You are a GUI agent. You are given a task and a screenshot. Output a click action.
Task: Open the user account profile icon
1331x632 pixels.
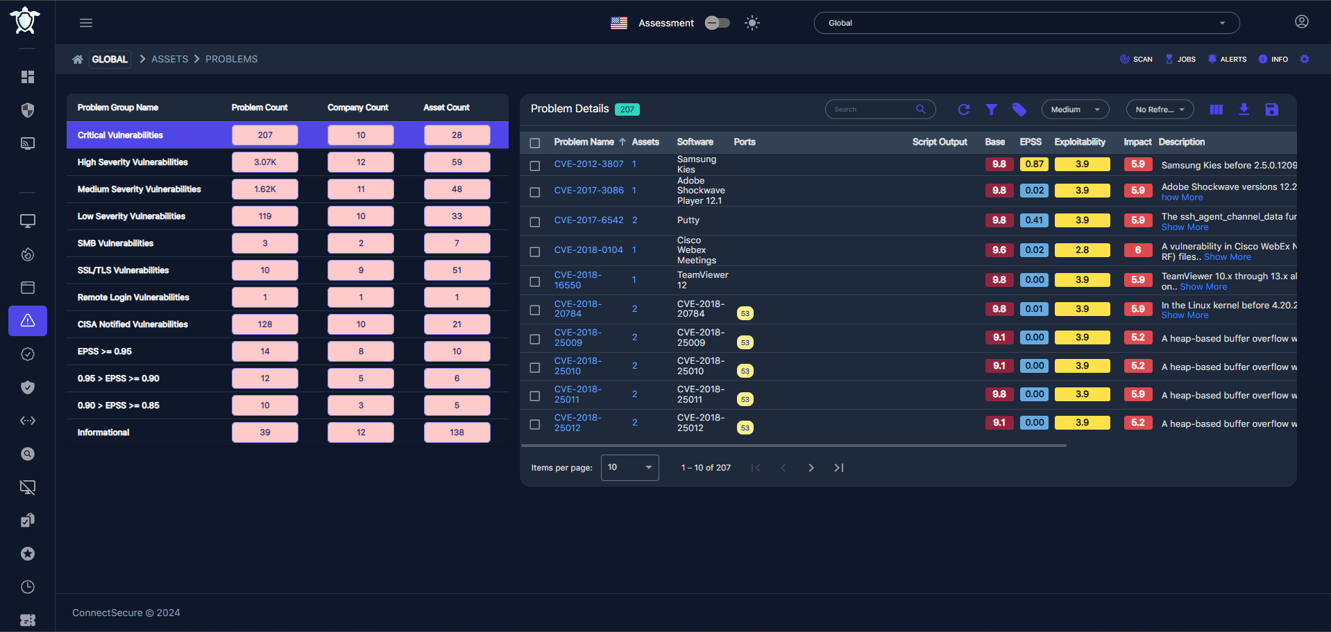click(1301, 21)
